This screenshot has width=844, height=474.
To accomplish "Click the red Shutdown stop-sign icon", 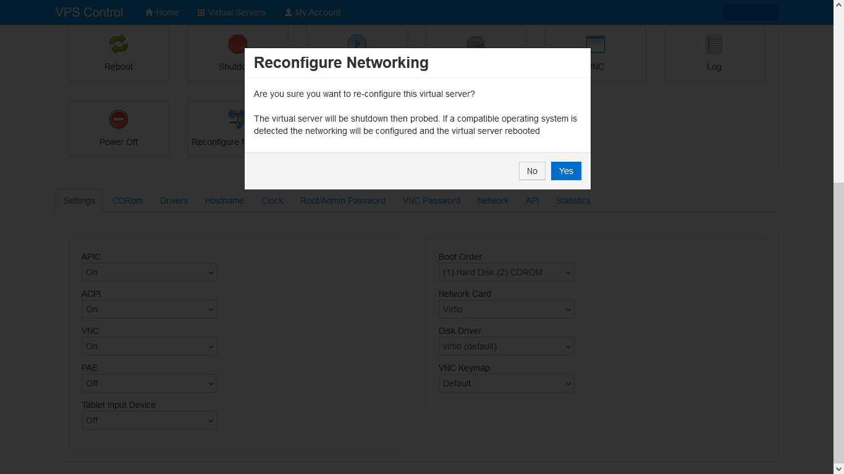I will (237, 44).
